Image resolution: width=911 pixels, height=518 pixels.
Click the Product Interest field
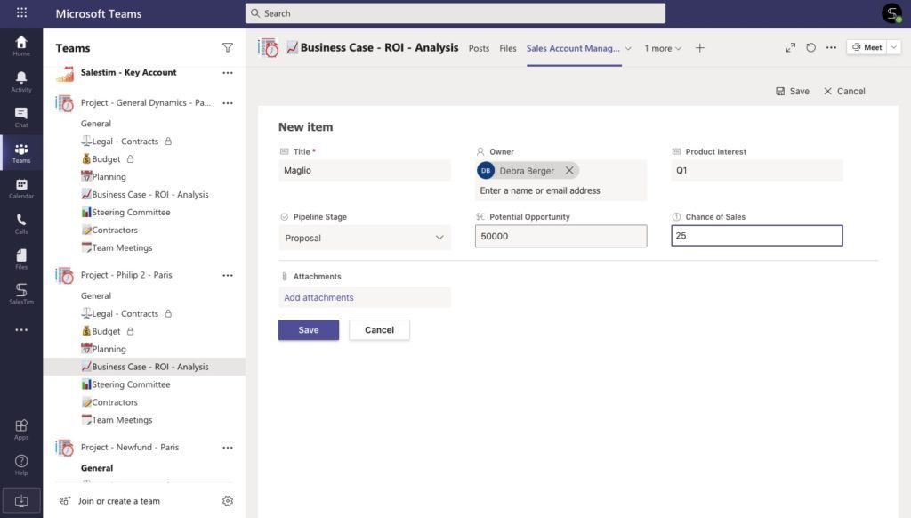[x=757, y=170]
